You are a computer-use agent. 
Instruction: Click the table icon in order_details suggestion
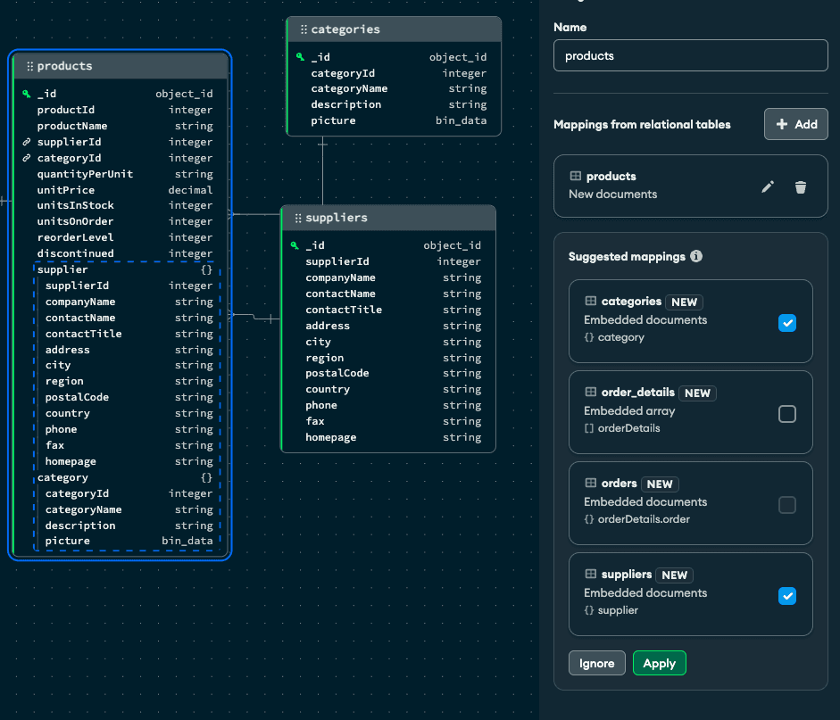tap(590, 393)
